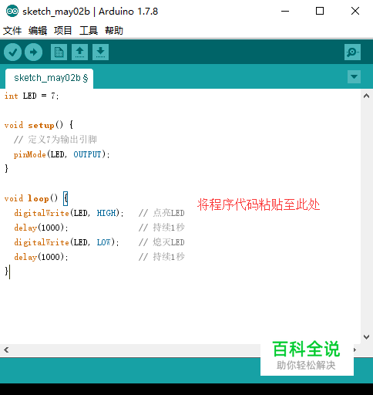Screen dimensions: 373x395
Task: Click the horizontal scrollbar left arrow
Action: click(x=6, y=349)
